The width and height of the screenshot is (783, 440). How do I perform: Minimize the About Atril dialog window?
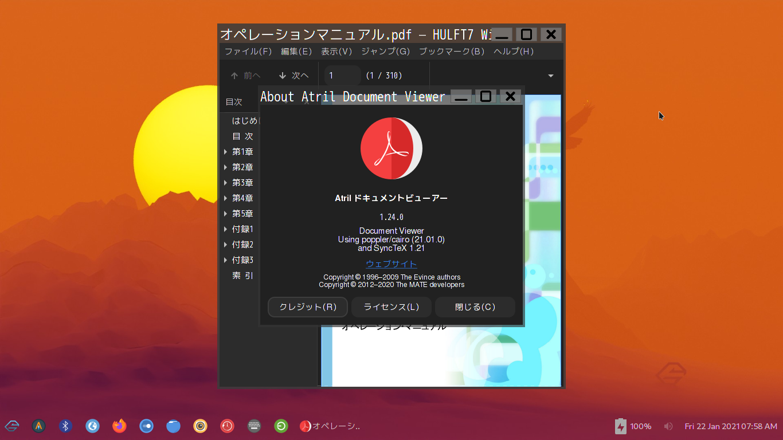[461, 96]
